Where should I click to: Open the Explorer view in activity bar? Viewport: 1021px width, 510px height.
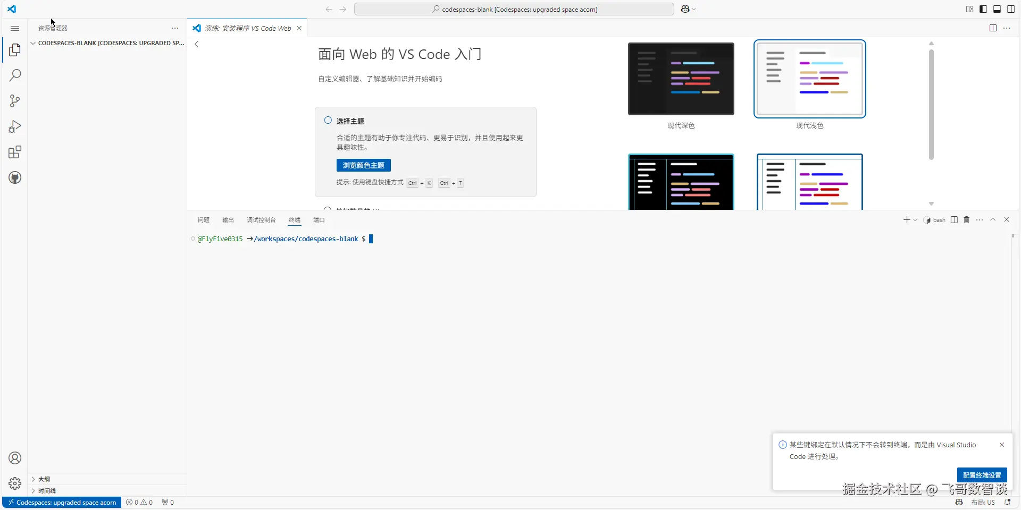[x=15, y=50]
